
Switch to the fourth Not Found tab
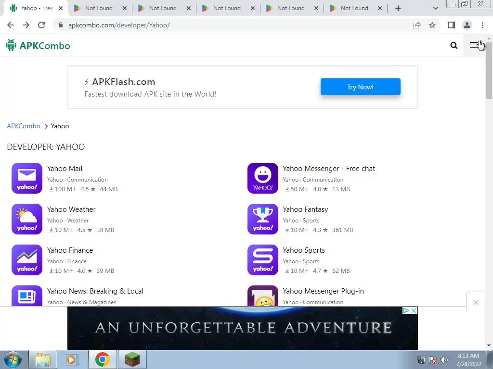pyautogui.click(x=291, y=8)
